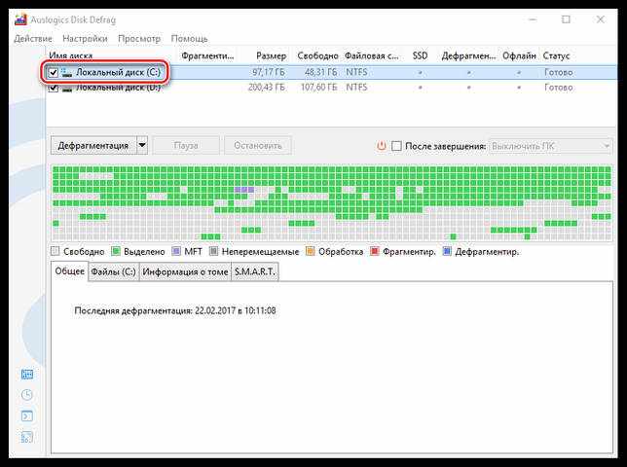Sort by the Фрагменти... column header

coord(207,55)
